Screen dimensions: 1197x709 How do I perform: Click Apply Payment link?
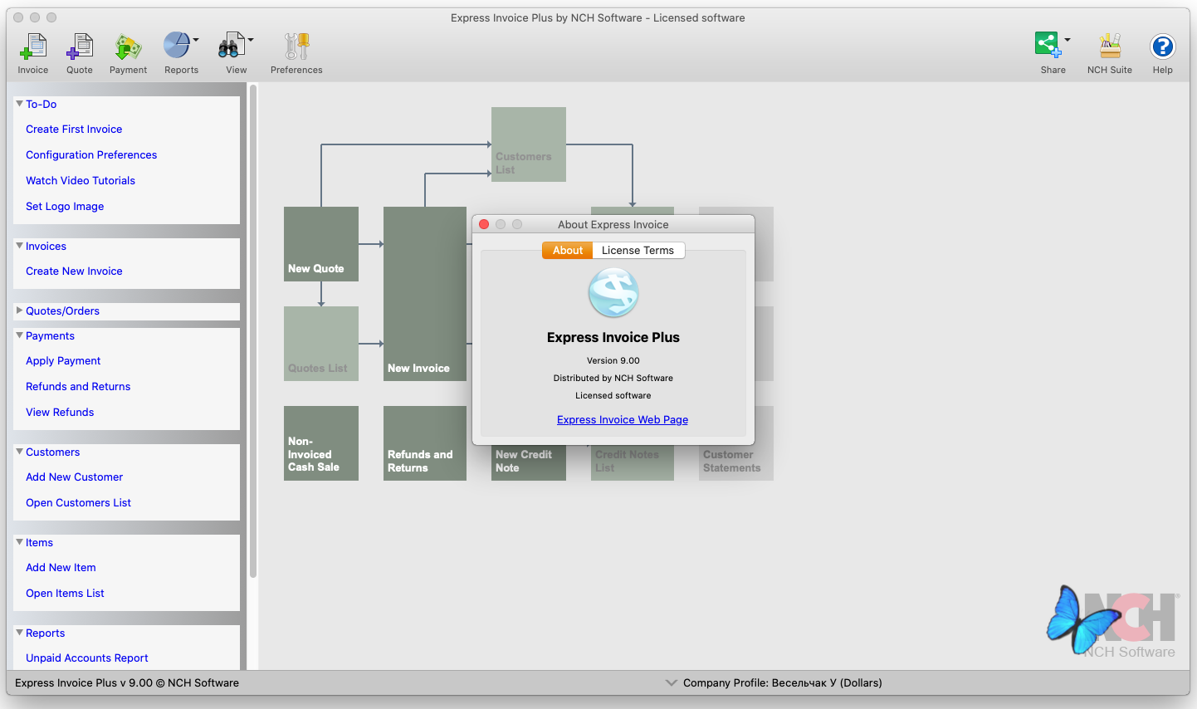click(63, 360)
